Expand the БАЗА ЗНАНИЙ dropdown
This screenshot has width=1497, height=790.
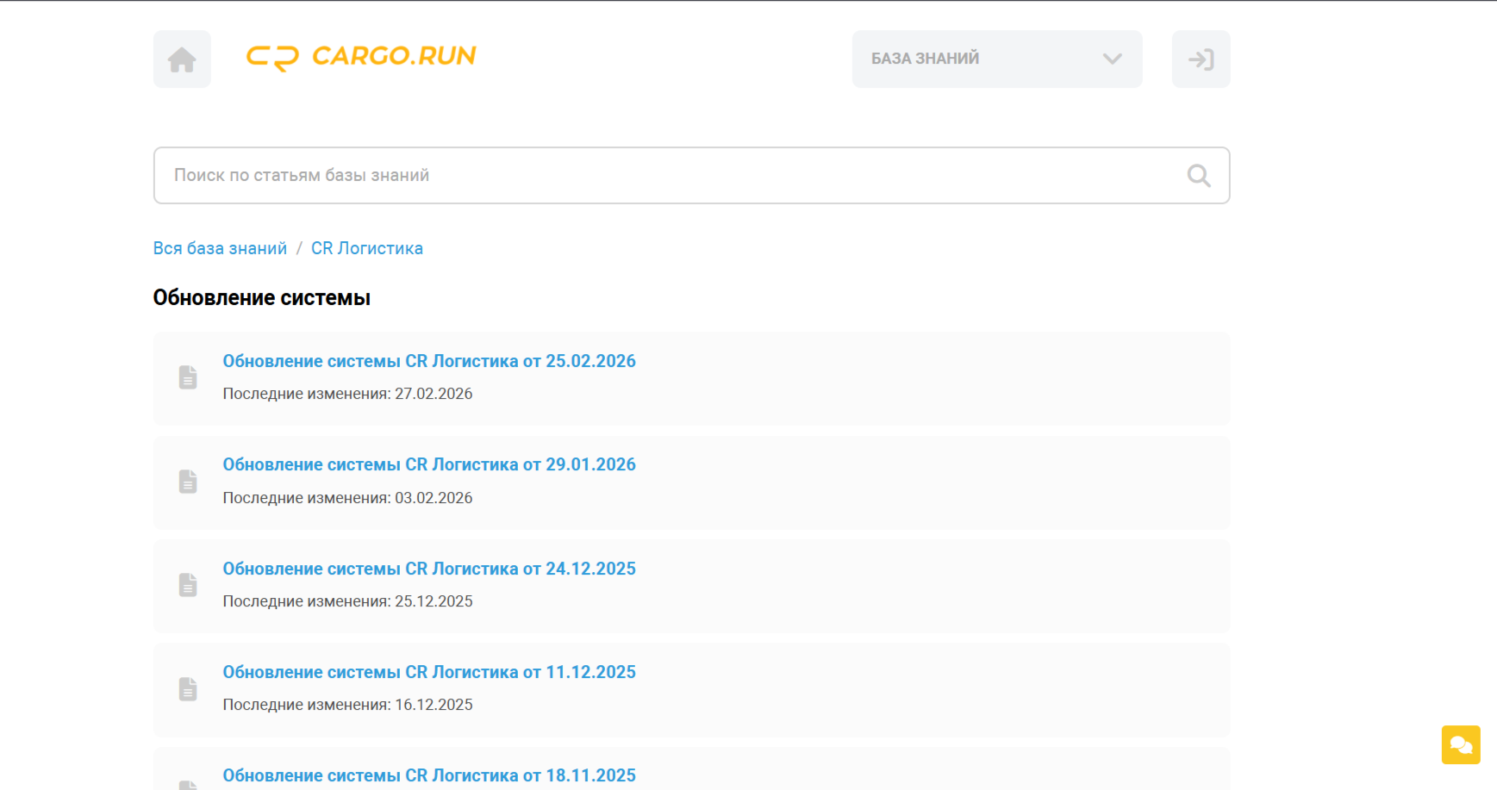pos(997,59)
